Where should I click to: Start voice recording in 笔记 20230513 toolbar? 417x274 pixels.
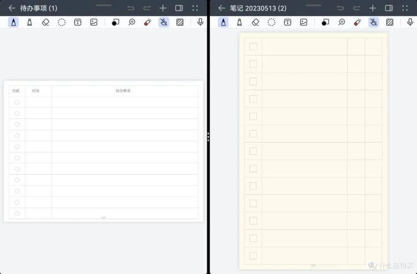click(x=410, y=22)
